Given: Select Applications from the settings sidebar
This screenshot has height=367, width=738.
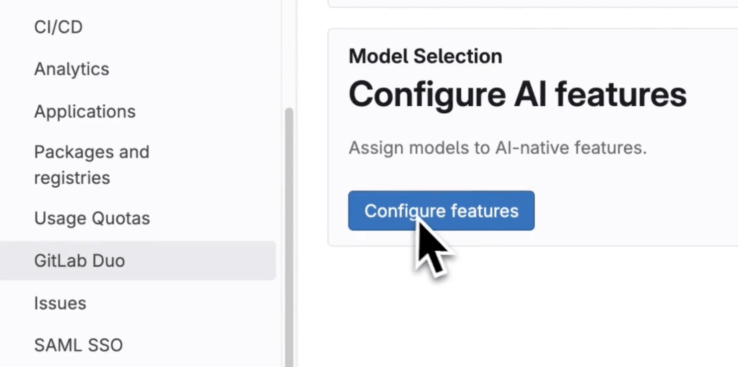Looking at the screenshot, I should [84, 111].
